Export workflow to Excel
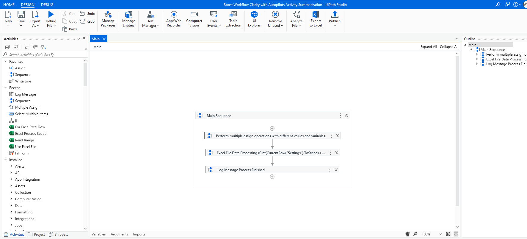527x239 pixels. [316, 19]
